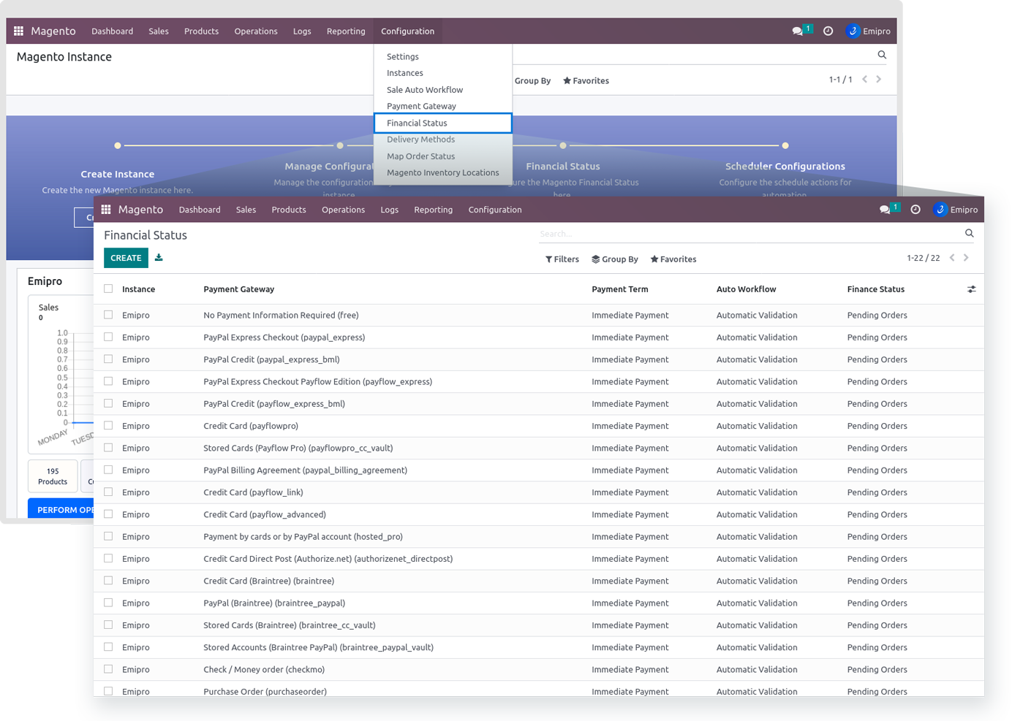Click the download export icon beside Create
The width and height of the screenshot is (1012, 721).
coord(159,258)
